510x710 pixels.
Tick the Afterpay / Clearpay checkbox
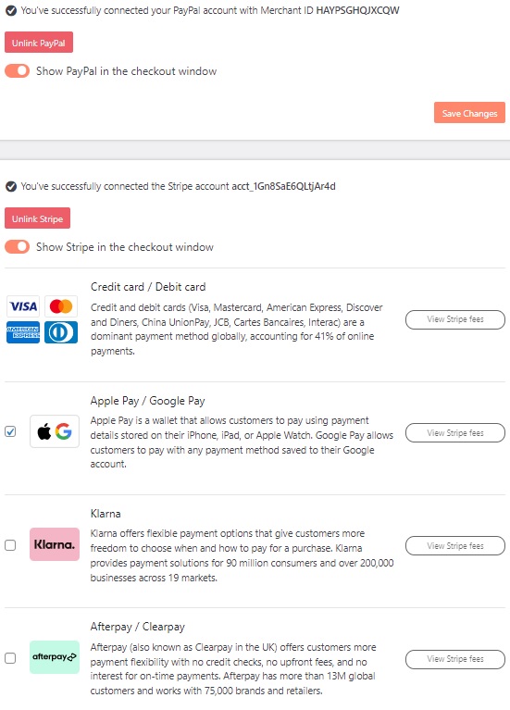tap(10, 658)
